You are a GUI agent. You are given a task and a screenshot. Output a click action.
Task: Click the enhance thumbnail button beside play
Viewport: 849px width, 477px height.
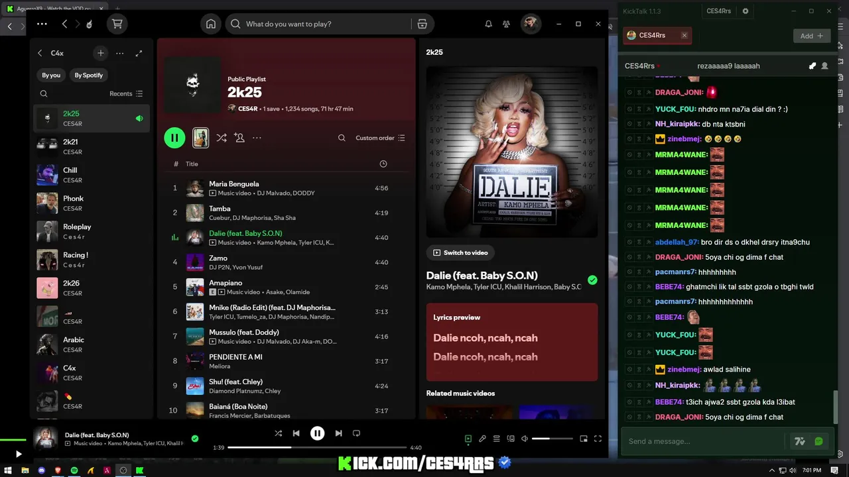200,138
